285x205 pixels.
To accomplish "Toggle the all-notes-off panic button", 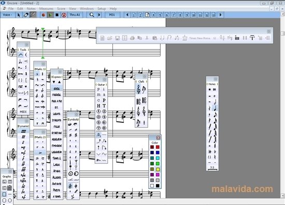I will (x=64, y=15).
